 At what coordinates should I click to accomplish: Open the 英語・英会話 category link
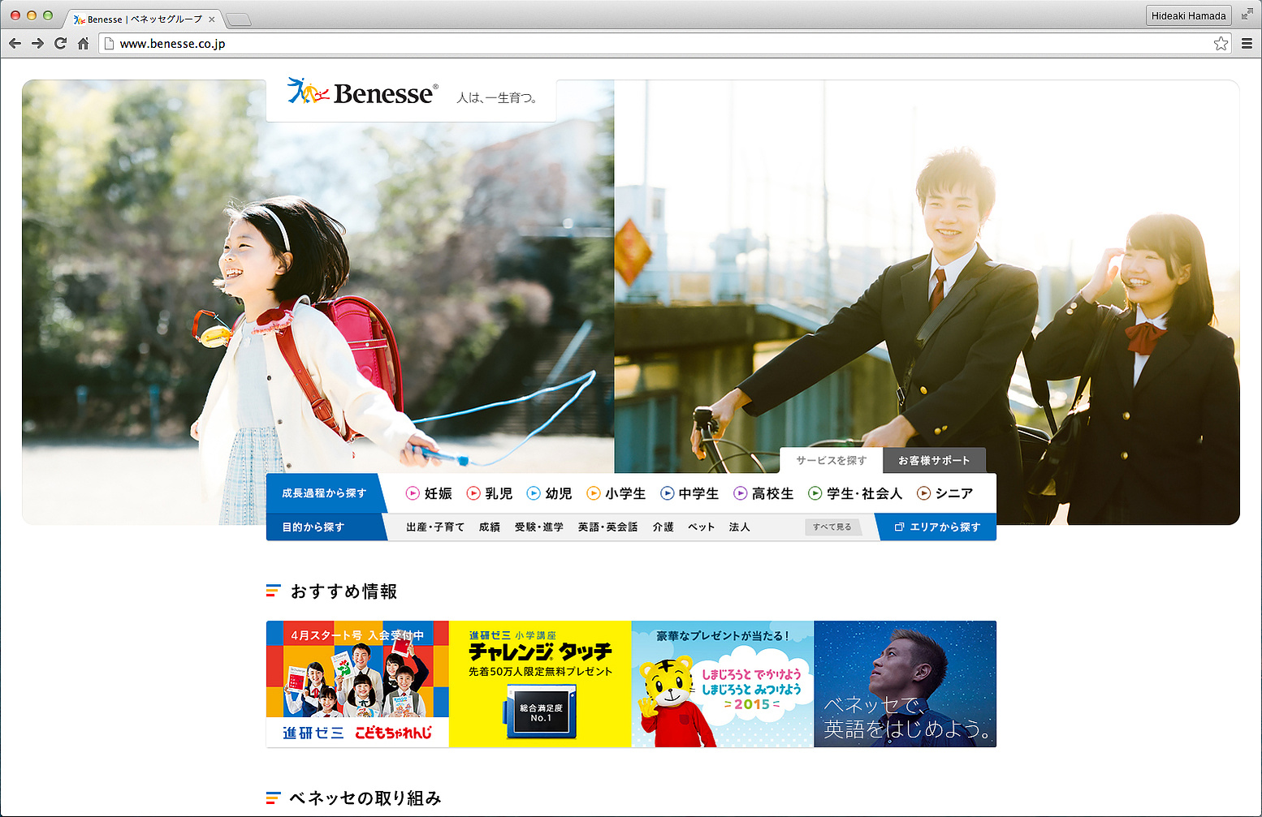[x=608, y=527]
